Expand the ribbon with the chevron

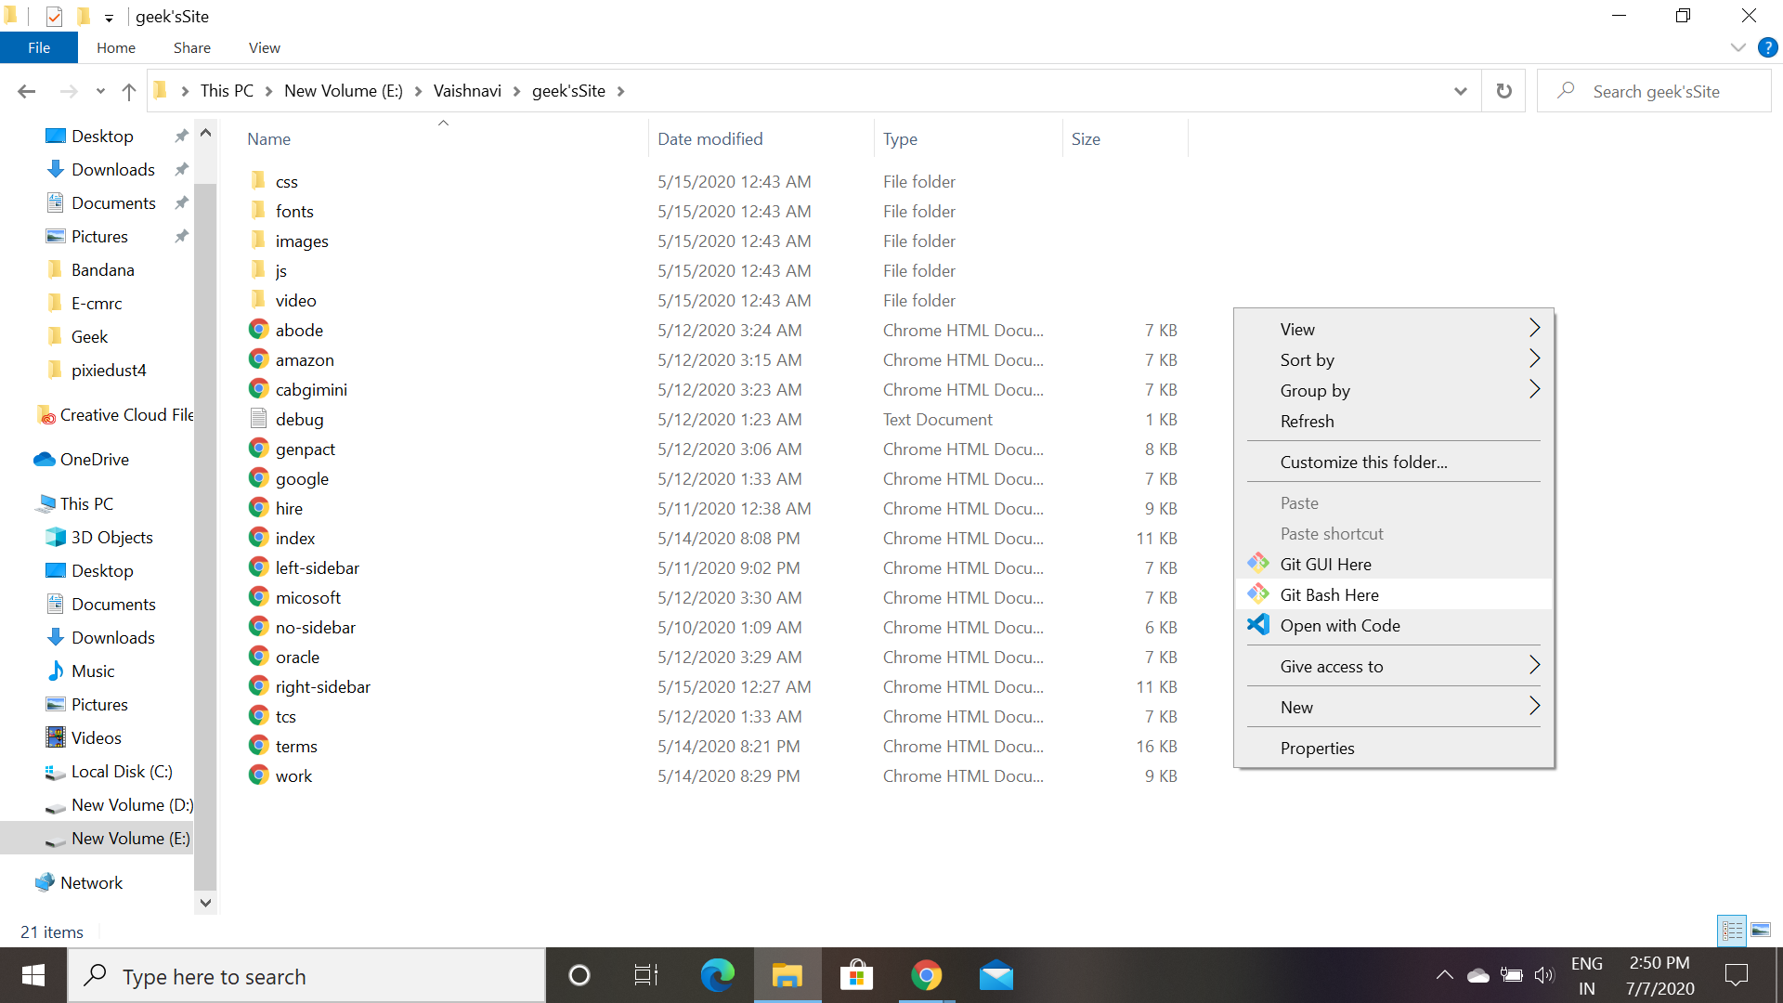(1737, 47)
